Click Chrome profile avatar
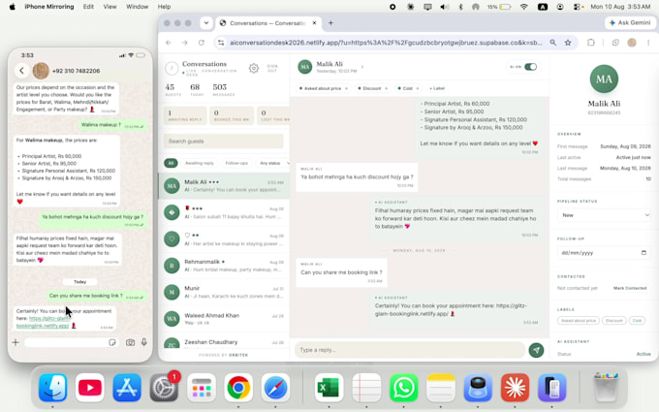This screenshot has height=412, width=659. tap(632, 43)
